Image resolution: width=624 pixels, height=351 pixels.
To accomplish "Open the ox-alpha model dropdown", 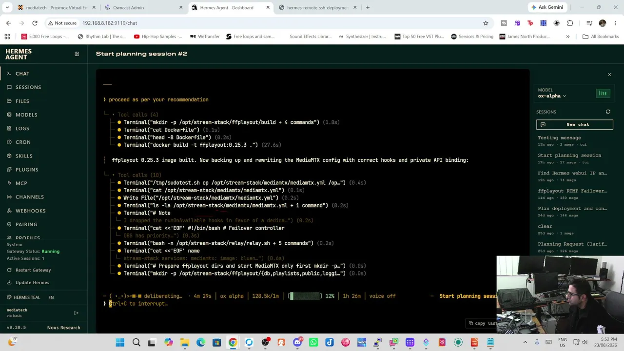I will 552,96.
